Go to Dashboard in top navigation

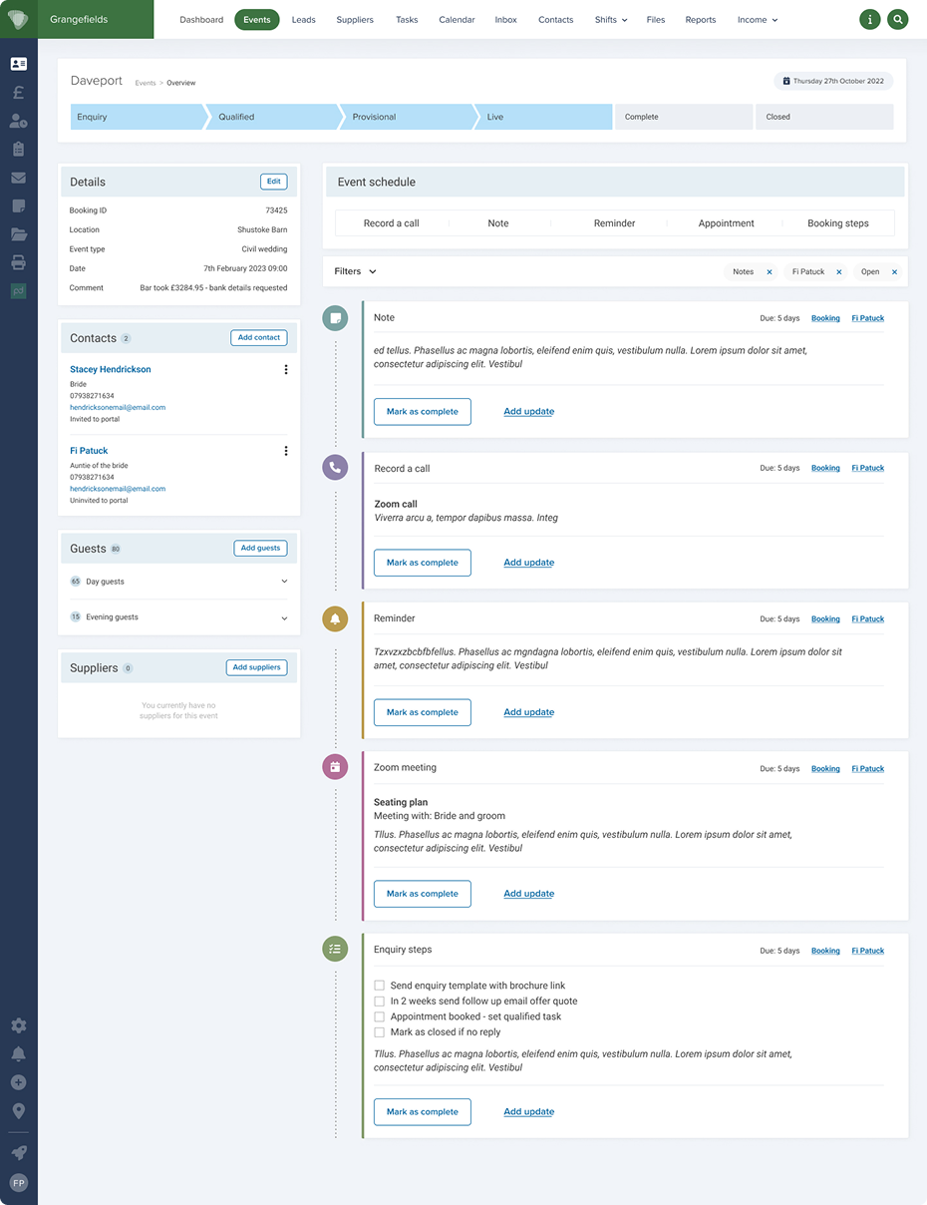201,20
